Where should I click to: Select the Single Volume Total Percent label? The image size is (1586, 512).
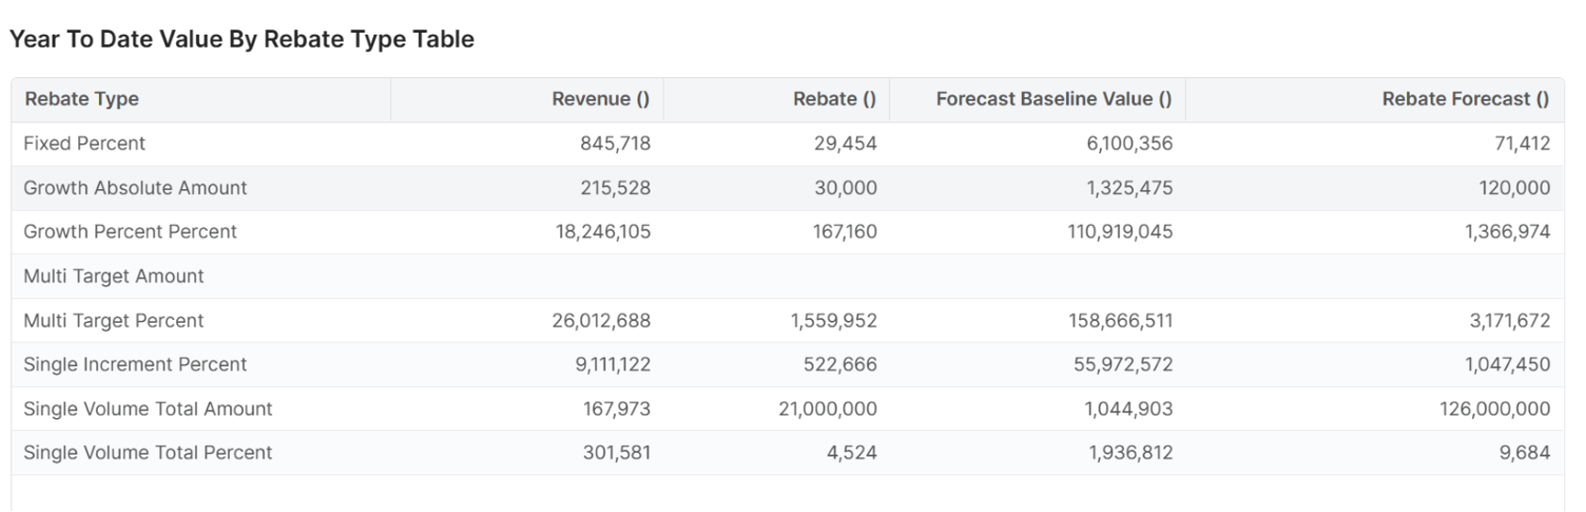click(x=148, y=453)
